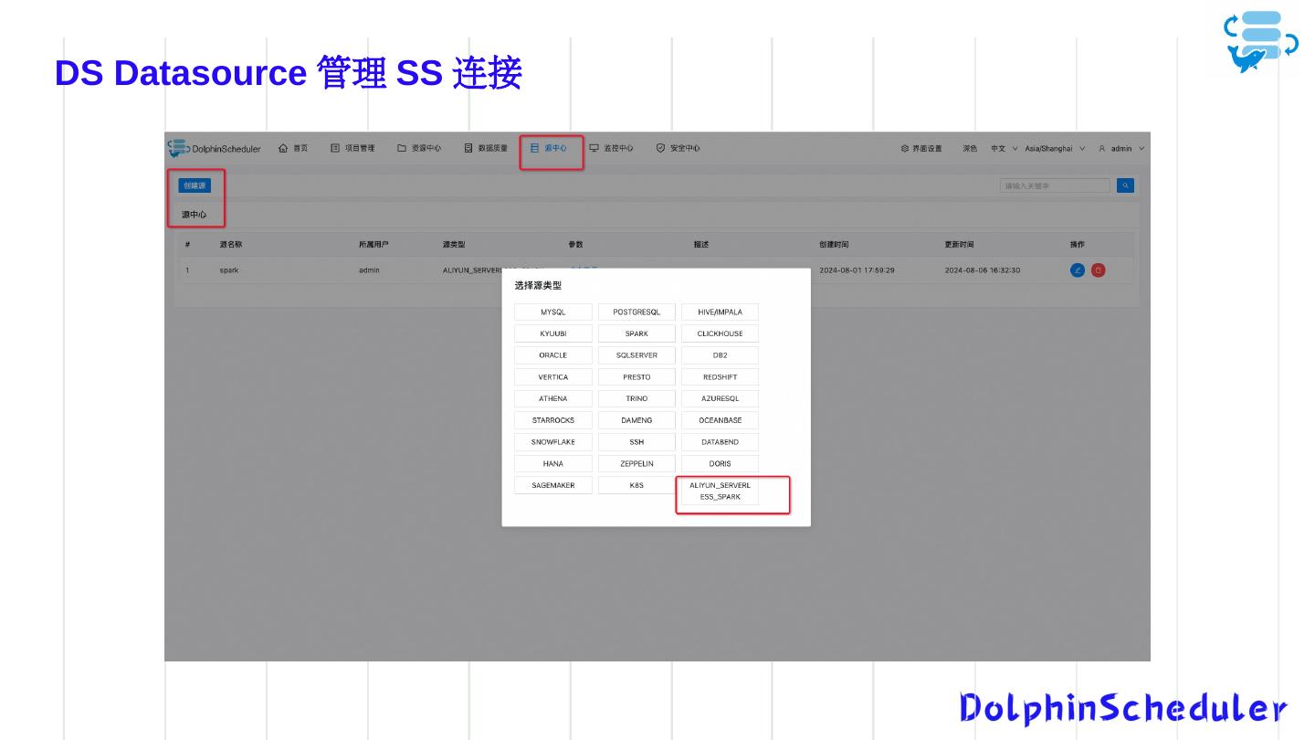Click the red delete icon for spark
The height and width of the screenshot is (740, 1315).
pyautogui.click(x=1098, y=270)
